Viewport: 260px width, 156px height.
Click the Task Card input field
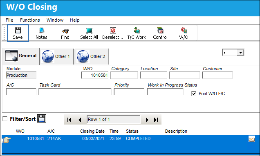[x=75, y=91]
